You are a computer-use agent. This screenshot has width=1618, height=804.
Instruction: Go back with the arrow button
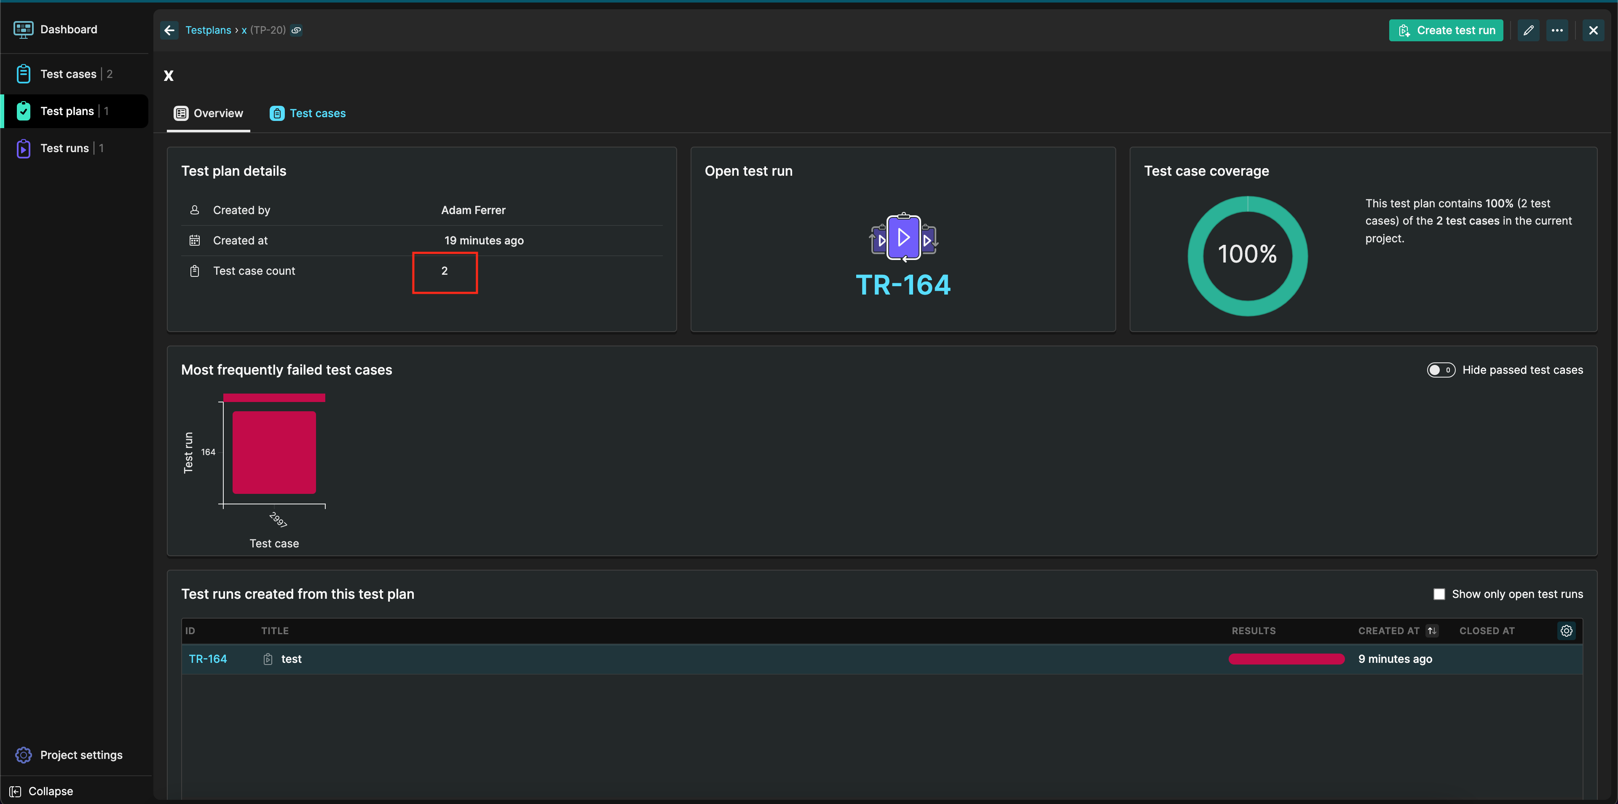(169, 30)
